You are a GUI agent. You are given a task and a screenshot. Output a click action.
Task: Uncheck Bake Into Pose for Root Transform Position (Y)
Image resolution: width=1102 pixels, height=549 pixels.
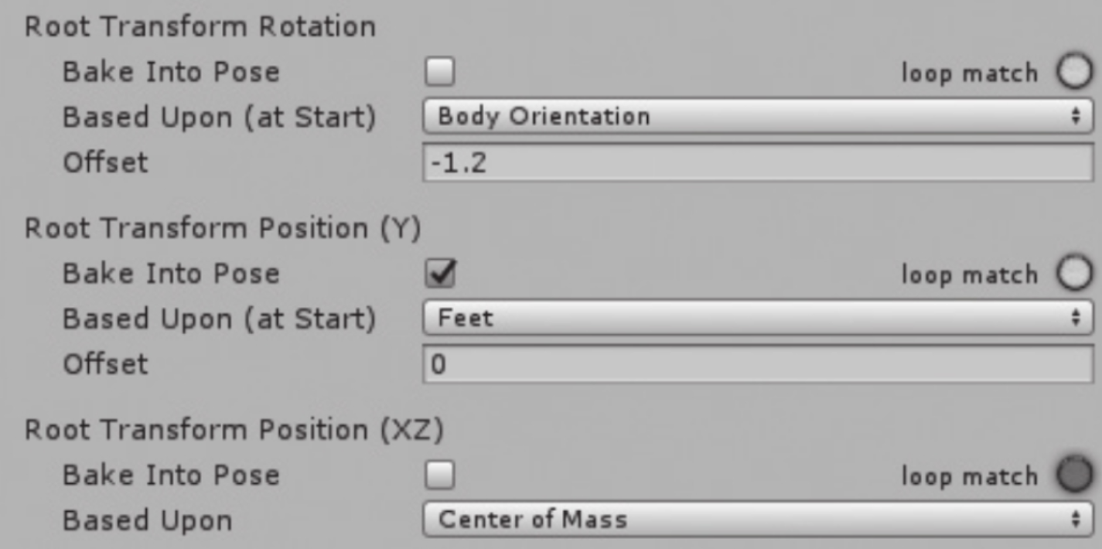(440, 273)
